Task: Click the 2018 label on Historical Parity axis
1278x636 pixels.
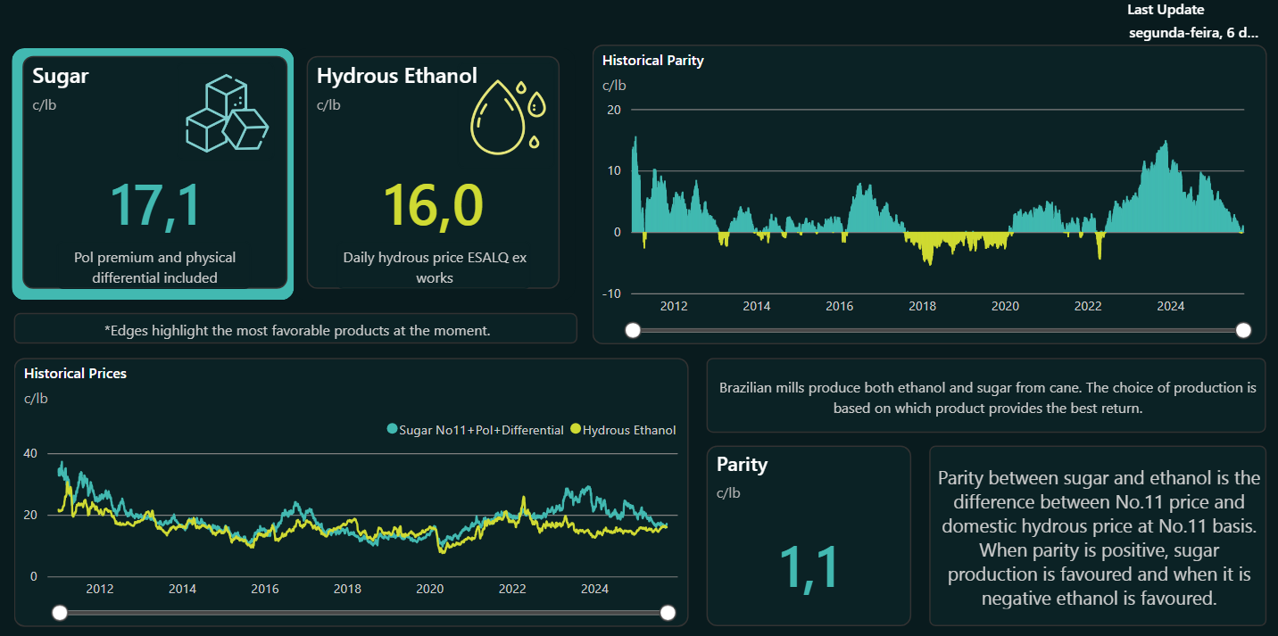Action: 922,306
